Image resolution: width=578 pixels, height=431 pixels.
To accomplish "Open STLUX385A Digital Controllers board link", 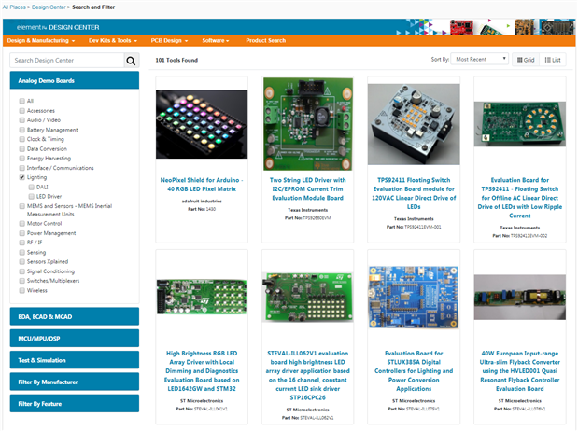I will [x=414, y=371].
